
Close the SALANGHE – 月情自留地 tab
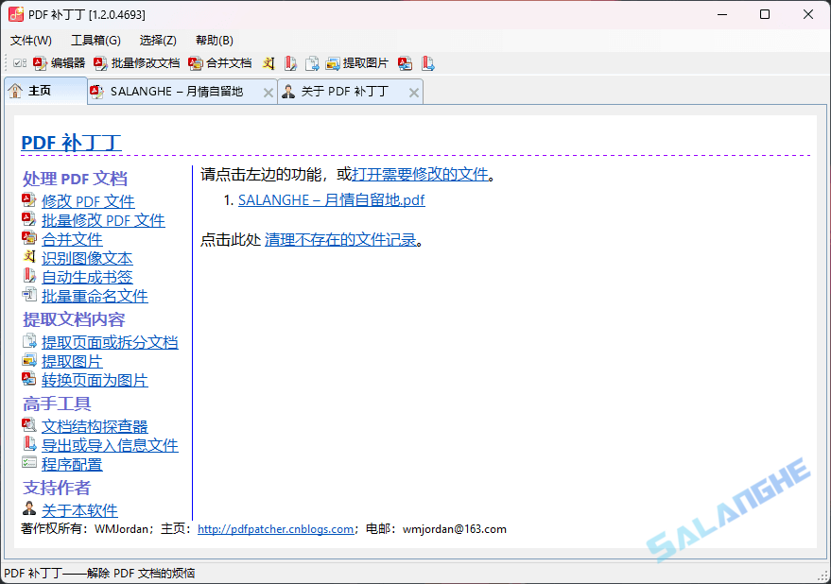tap(268, 91)
